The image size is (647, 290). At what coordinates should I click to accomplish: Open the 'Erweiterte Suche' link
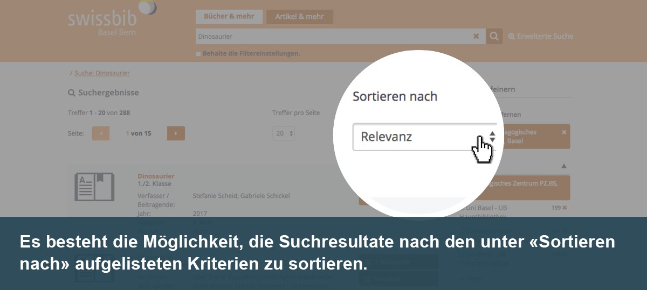[x=541, y=37]
